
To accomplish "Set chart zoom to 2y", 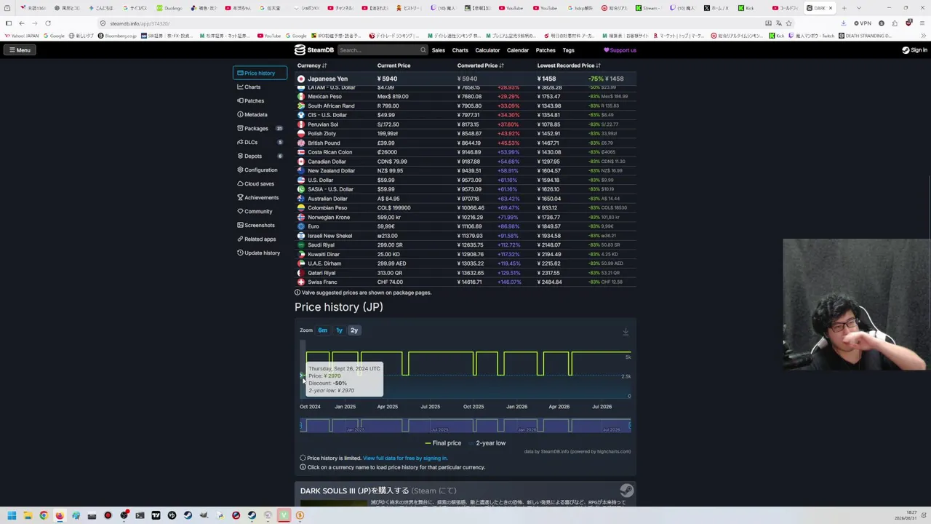I will click(x=354, y=330).
